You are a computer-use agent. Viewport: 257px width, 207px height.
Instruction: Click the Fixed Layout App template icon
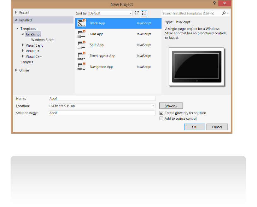[x=81, y=56]
